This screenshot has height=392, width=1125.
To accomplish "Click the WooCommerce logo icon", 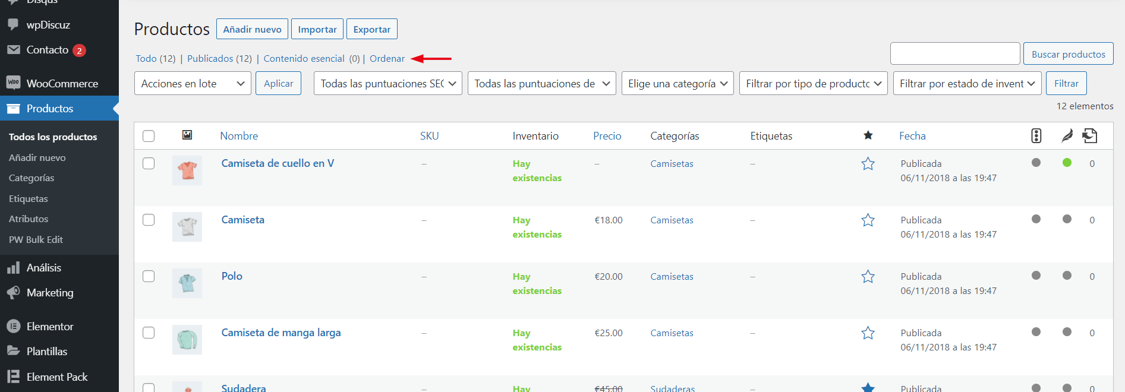I will click(13, 83).
